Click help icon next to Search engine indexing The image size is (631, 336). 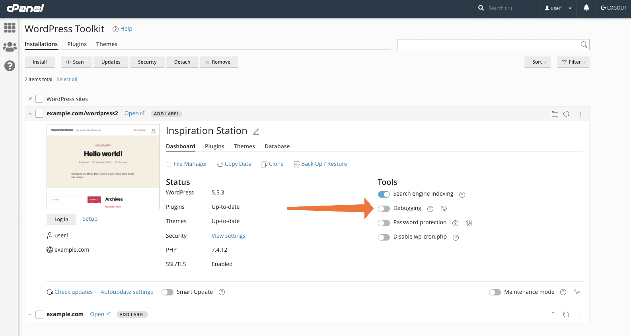pyautogui.click(x=462, y=194)
